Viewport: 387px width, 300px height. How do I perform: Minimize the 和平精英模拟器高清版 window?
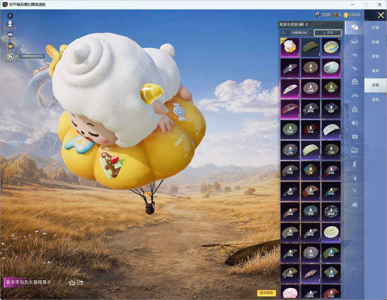(x=353, y=5)
